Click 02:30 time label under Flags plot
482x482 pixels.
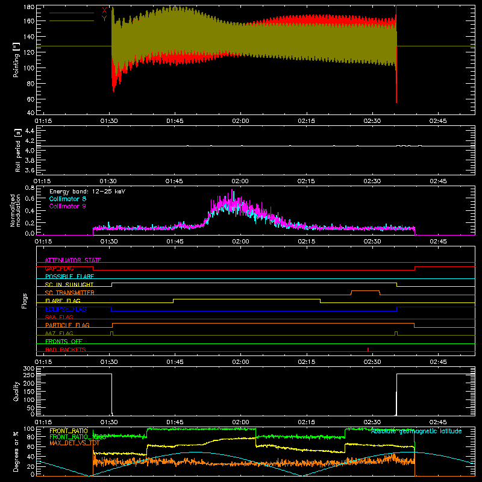tap(372, 362)
